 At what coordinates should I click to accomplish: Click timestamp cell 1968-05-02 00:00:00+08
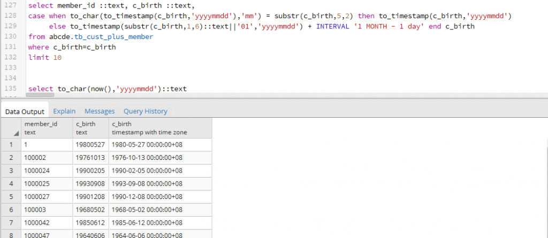coord(161,210)
